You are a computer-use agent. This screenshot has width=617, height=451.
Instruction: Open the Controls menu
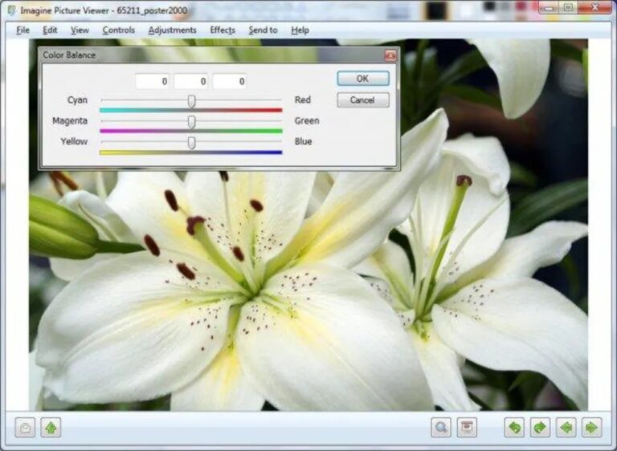pos(118,30)
